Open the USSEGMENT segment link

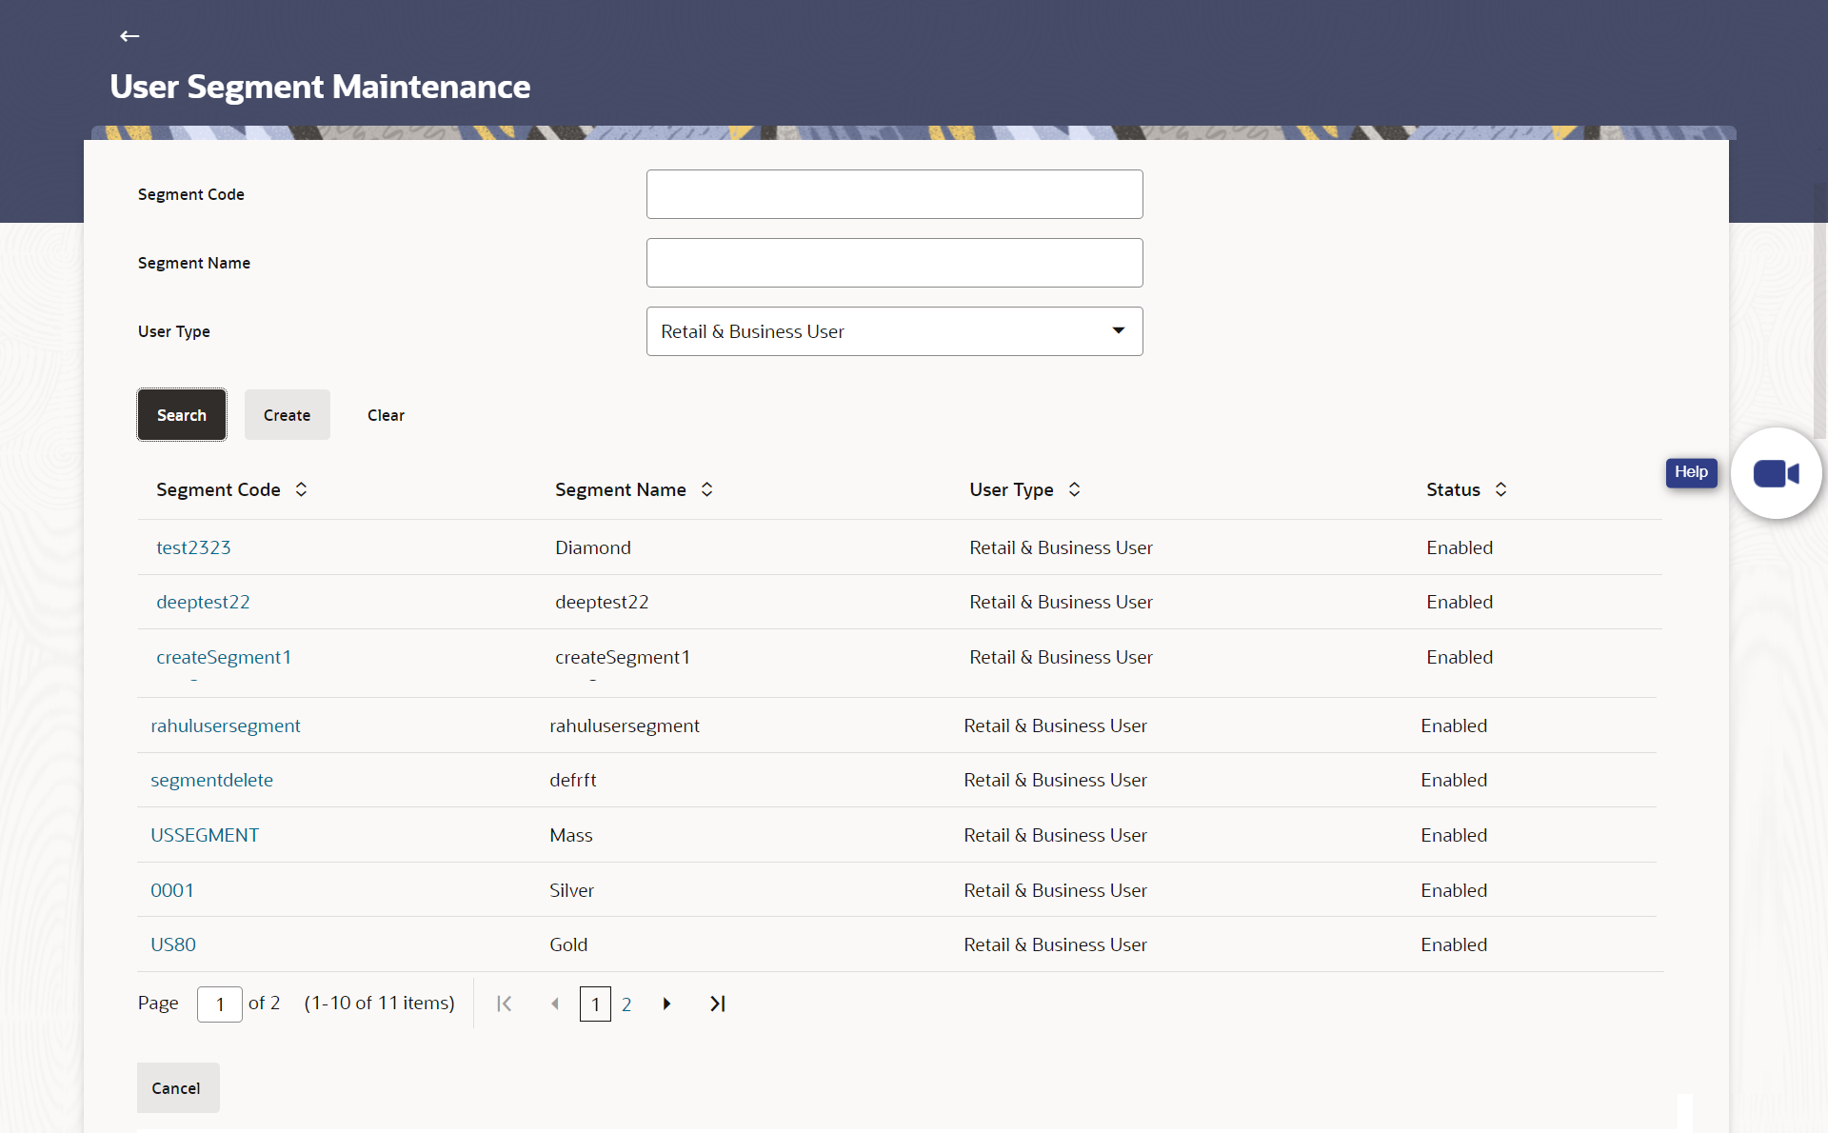coord(205,835)
